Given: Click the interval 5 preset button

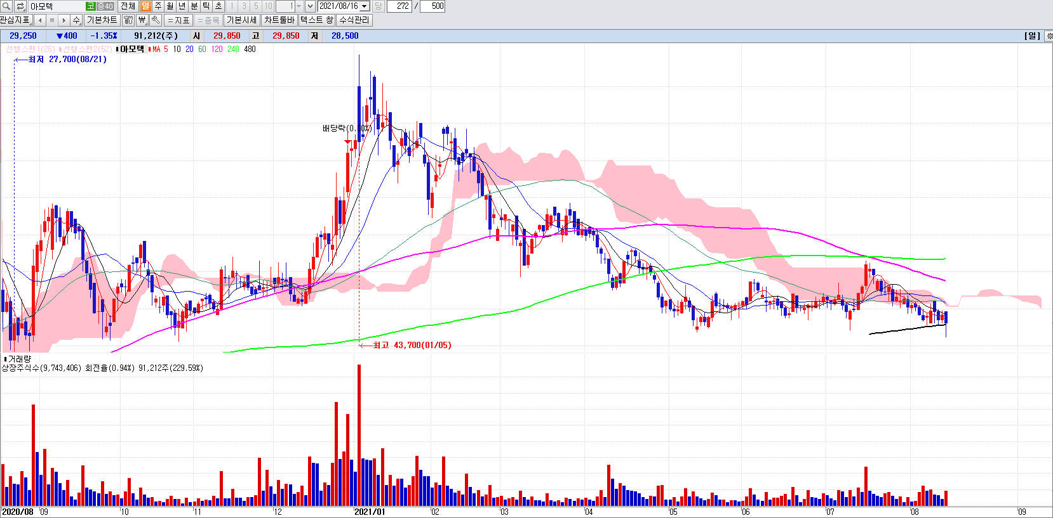Looking at the screenshot, I should point(256,6).
